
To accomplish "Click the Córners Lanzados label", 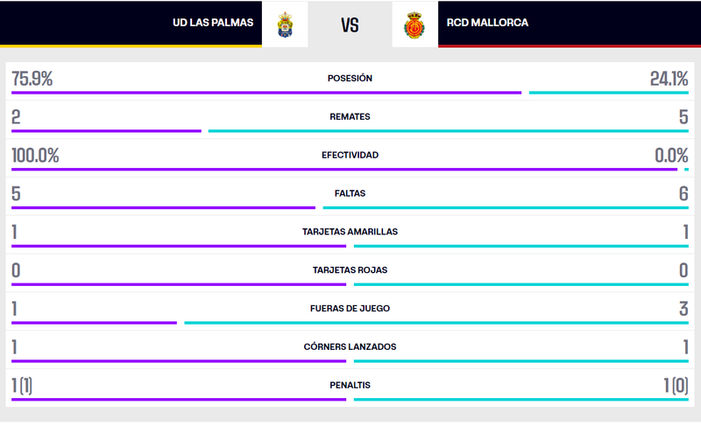I will (350, 346).
